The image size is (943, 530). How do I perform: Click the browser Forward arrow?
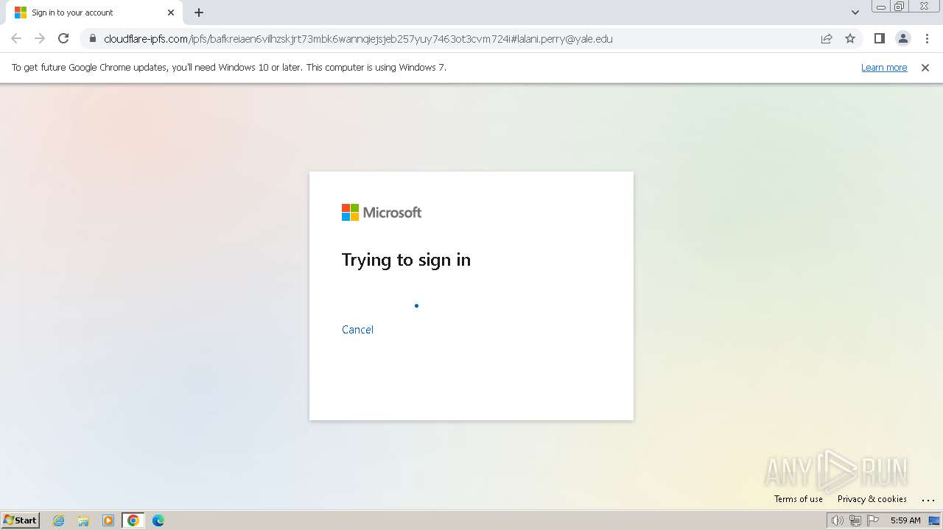(40, 39)
